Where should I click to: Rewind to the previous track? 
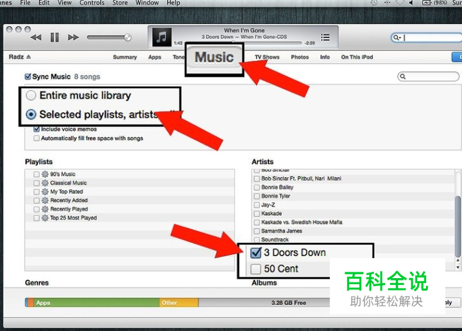(x=36, y=37)
